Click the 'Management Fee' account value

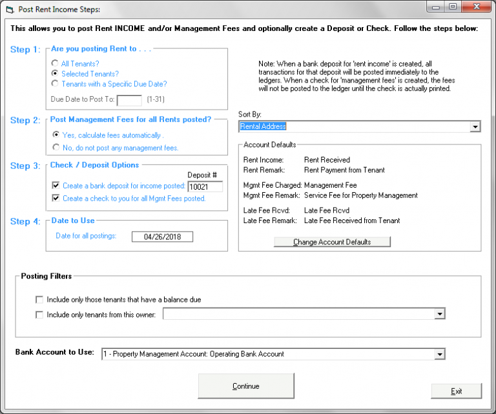click(x=331, y=185)
